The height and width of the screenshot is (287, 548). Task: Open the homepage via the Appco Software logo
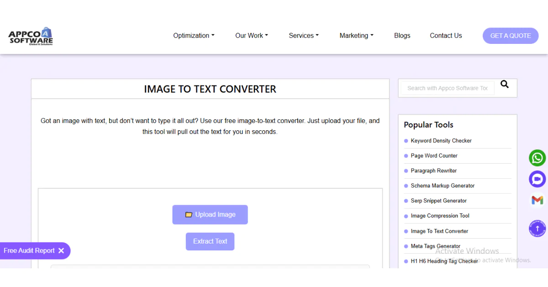point(30,35)
